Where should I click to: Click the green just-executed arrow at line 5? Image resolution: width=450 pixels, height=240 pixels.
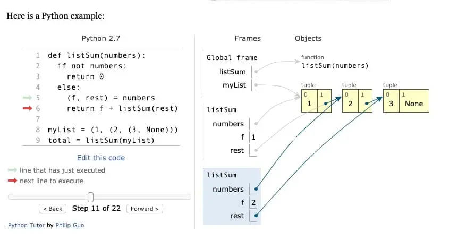click(28, 98)
